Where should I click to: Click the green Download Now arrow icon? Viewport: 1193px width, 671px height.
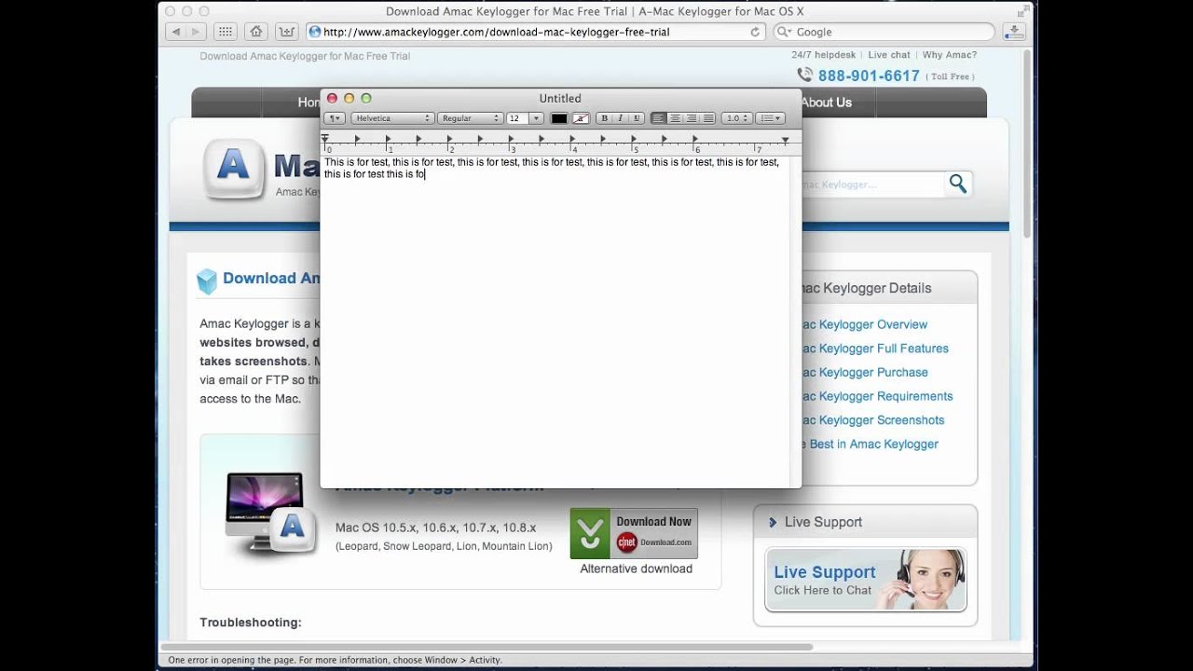coord(589,533)
